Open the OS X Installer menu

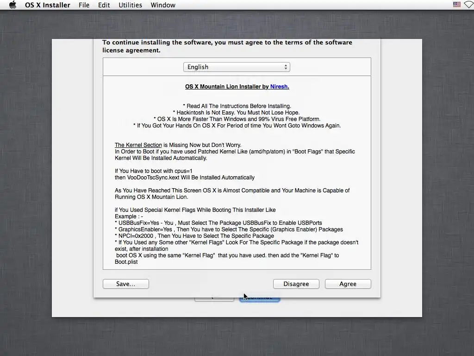[48, 5]
